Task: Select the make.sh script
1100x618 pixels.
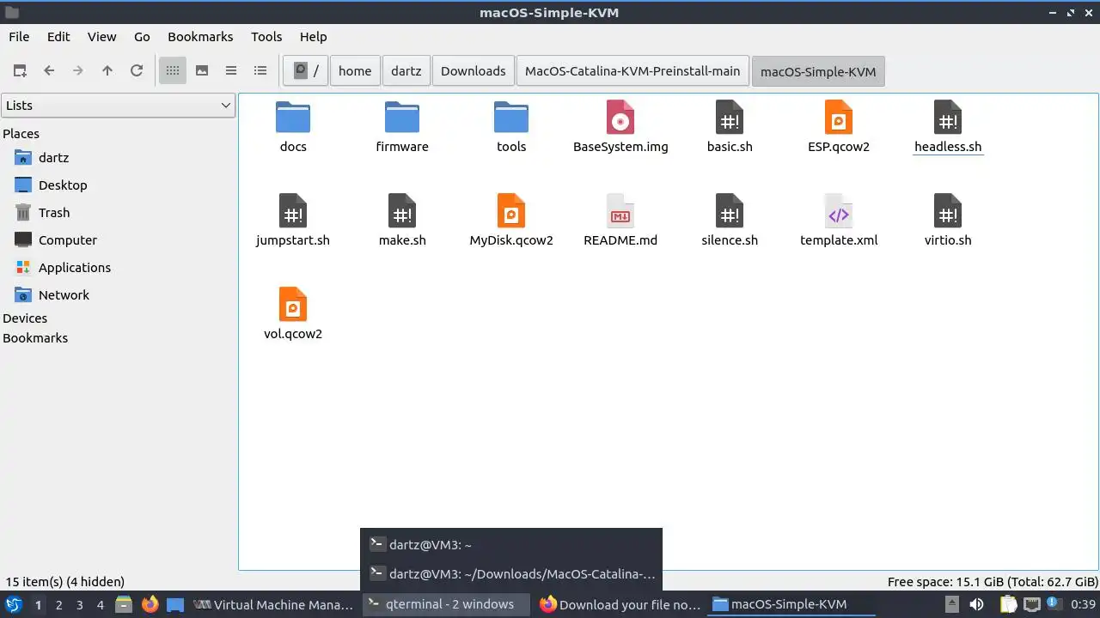Action: coord(402,220)
